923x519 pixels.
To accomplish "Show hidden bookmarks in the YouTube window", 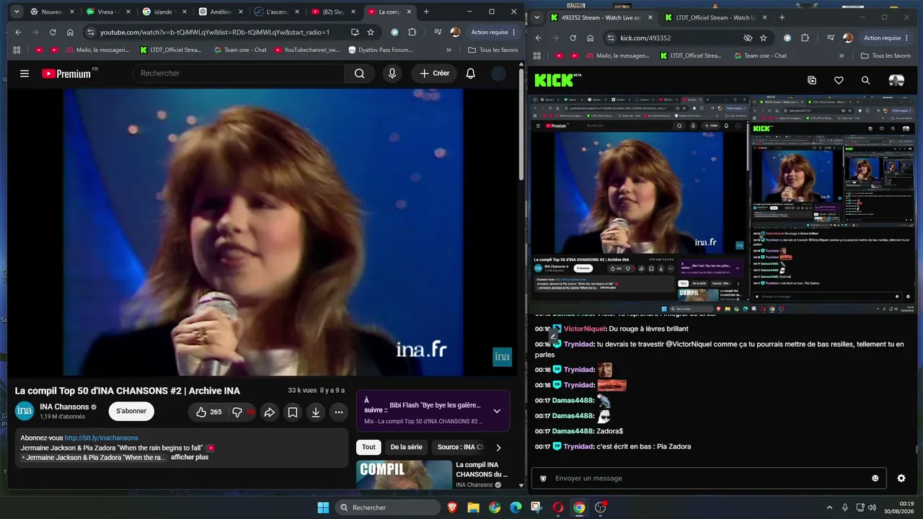I will click(x=449, y=50).
